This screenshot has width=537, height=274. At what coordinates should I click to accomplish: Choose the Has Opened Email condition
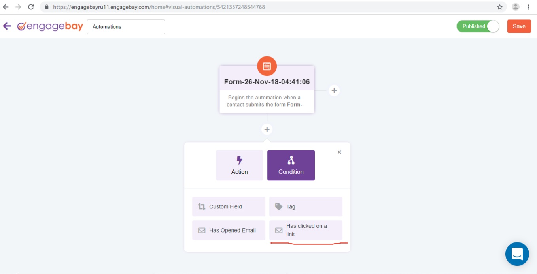point(229,230)
